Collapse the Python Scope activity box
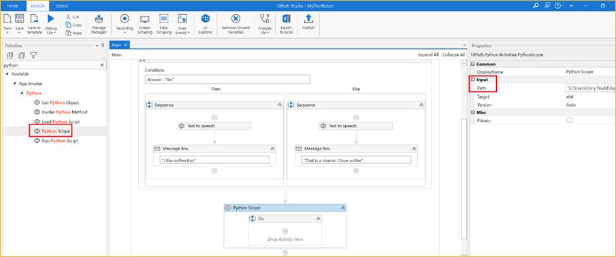Screen dimensions: 616x257 [x=342, y=208]
